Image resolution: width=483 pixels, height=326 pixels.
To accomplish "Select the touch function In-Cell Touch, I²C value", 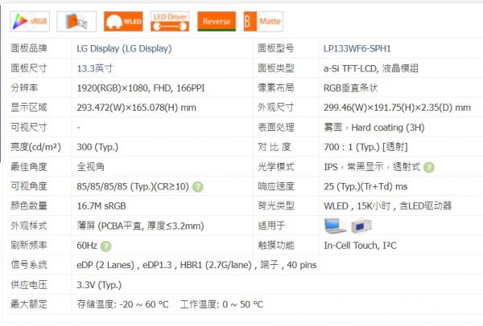I will pyautogui.click(x=360, y=246).
